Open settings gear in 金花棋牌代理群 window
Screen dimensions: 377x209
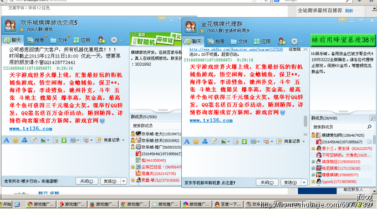pyautogui.click(x=294, y=41)
